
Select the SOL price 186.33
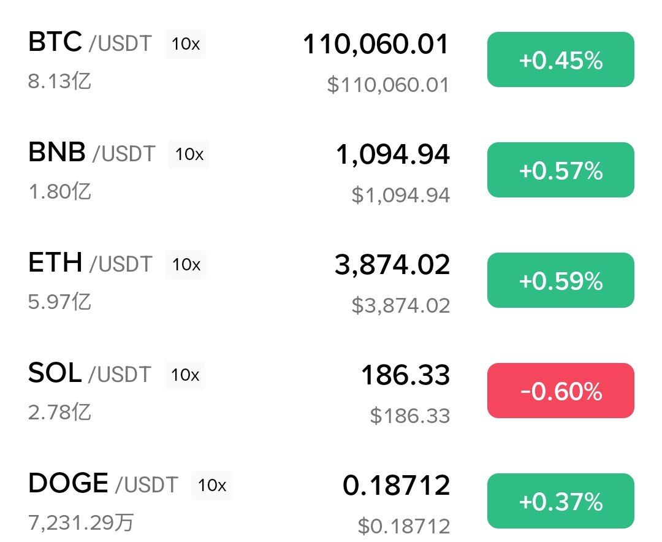click(405, 375)
